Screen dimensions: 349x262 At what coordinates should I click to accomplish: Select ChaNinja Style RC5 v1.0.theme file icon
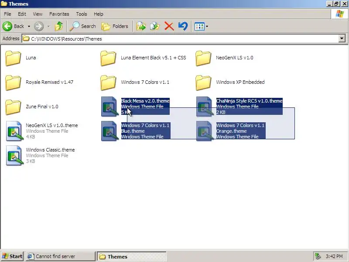(204, 107)
